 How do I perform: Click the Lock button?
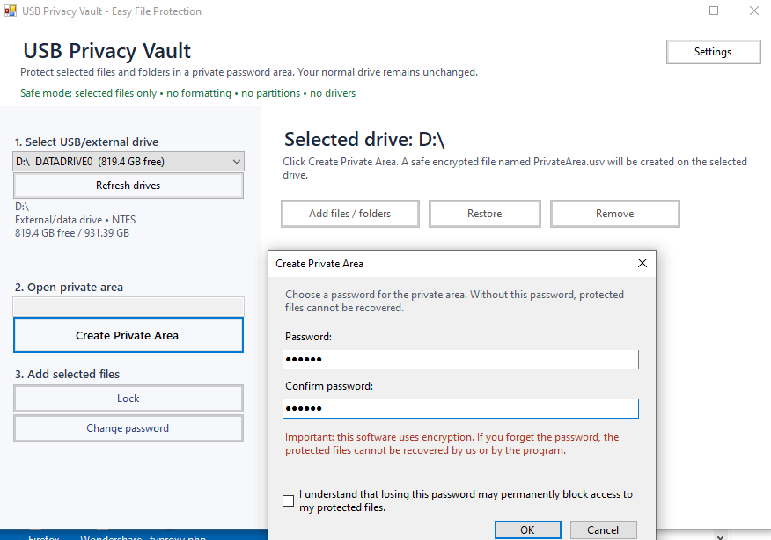[128, 398]
